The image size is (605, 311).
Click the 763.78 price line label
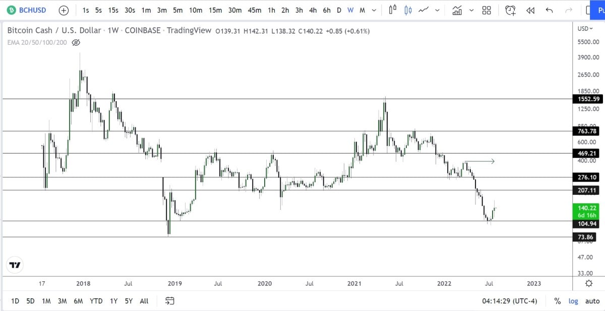coord(586,131)
